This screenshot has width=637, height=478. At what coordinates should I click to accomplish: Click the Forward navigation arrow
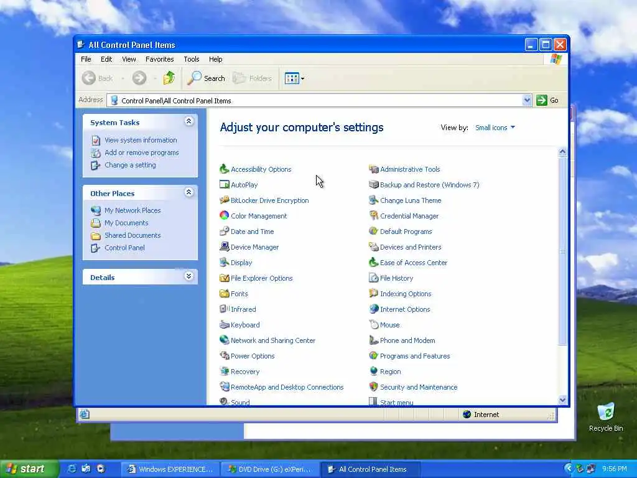[x=139, y=78]
